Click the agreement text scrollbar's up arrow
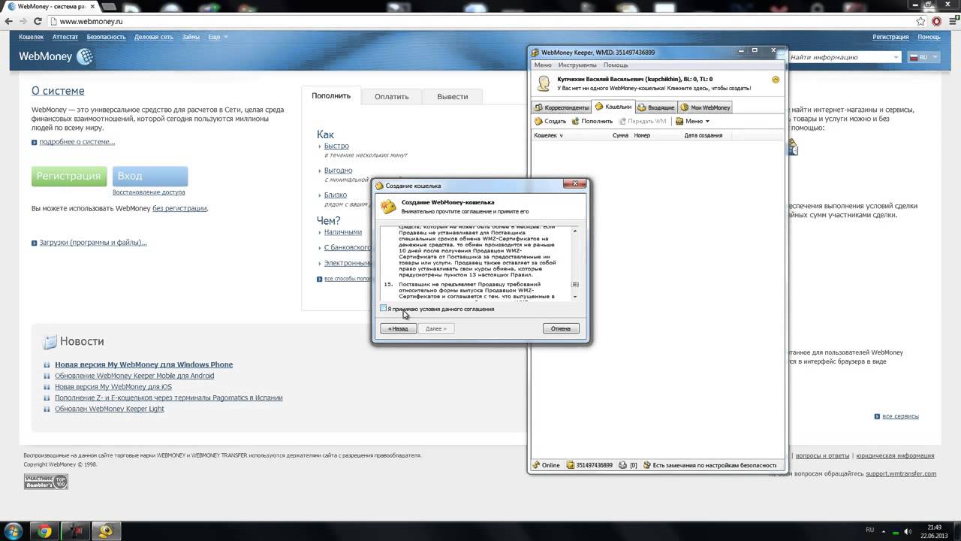961x541 pixels. click(x=575, y=230)
